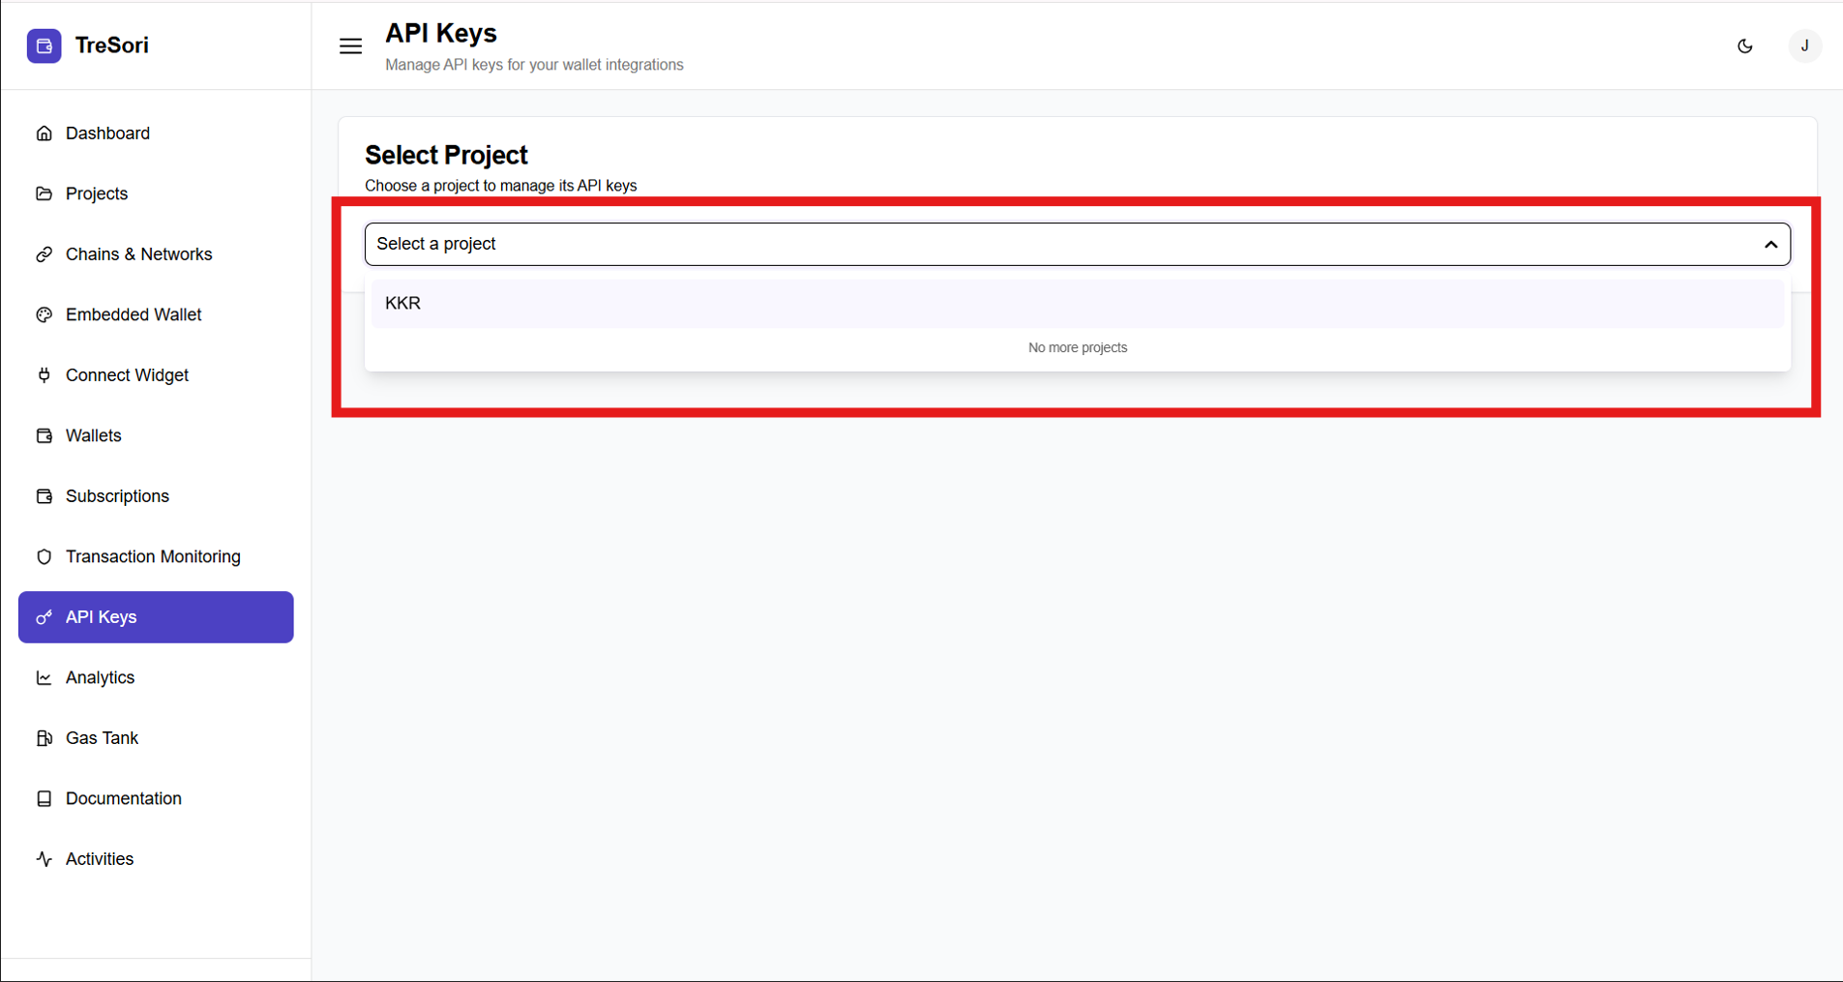The width and height of the screenshot is (1843, 982).
Task: Click the Embedded Wallet palette icon
Action: (44, 314)
